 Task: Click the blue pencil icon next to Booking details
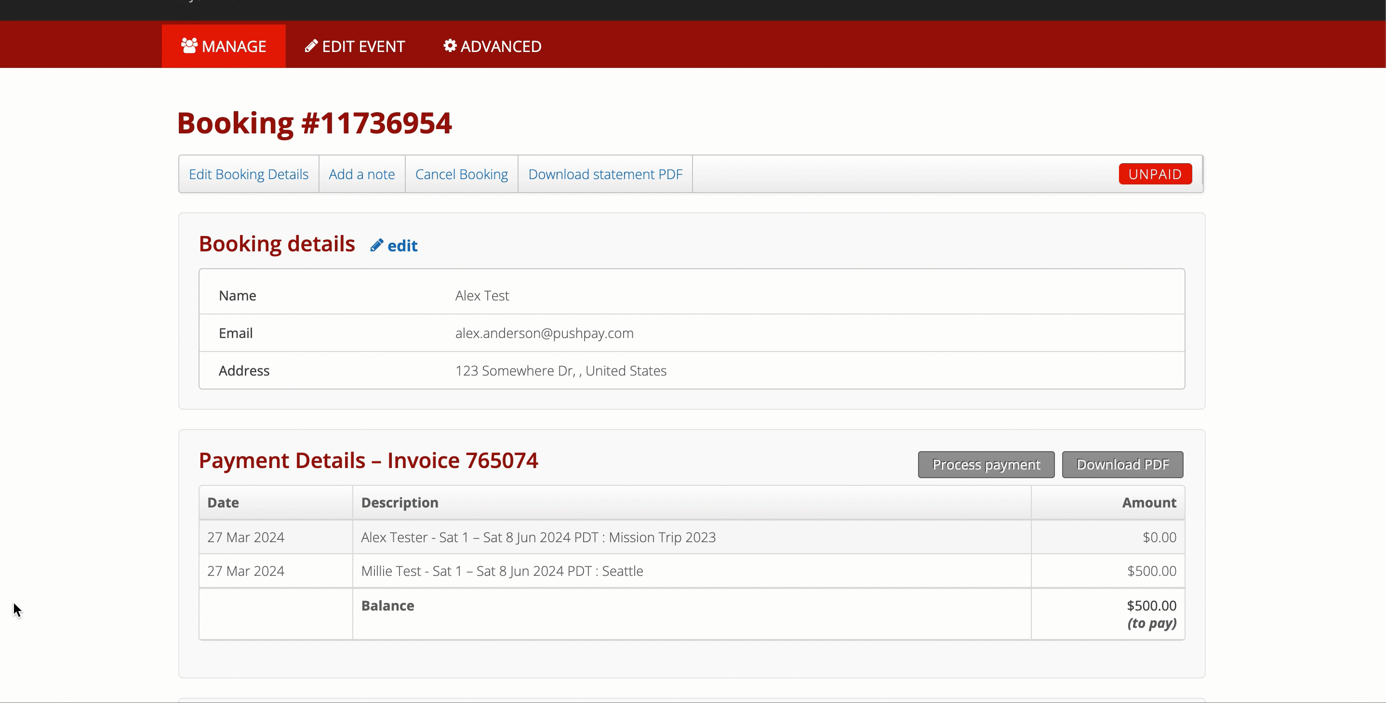(x=377, y=245)
